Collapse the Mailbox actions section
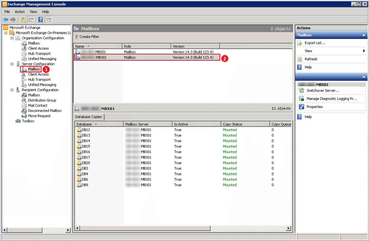Image resolution: width=369 pixels, height=241 pixels. point(364,35)
